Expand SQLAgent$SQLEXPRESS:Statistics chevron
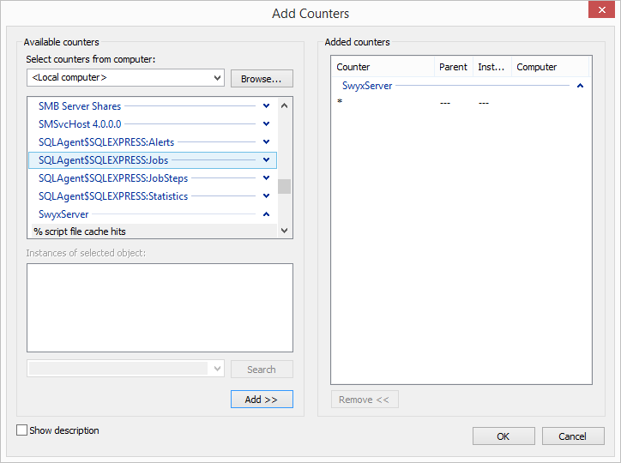The width and height of the screenshot is (621, 463). point(266,196)
